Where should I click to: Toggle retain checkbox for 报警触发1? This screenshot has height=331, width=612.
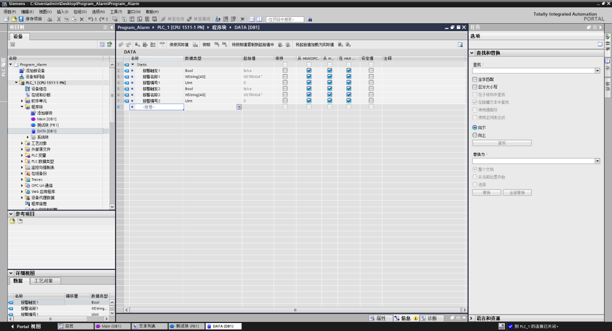click(x=285, y=71)
